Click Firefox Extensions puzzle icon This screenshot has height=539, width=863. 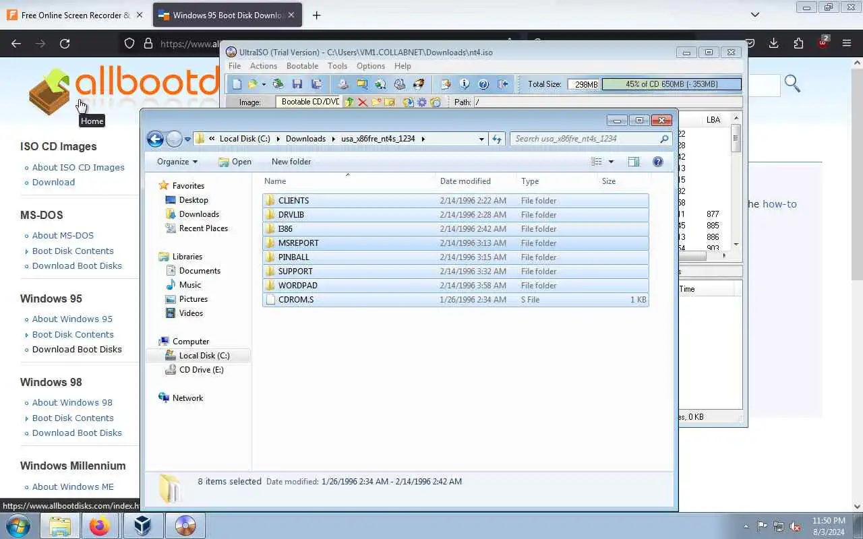pyautogui.click(x=798, y=43)
